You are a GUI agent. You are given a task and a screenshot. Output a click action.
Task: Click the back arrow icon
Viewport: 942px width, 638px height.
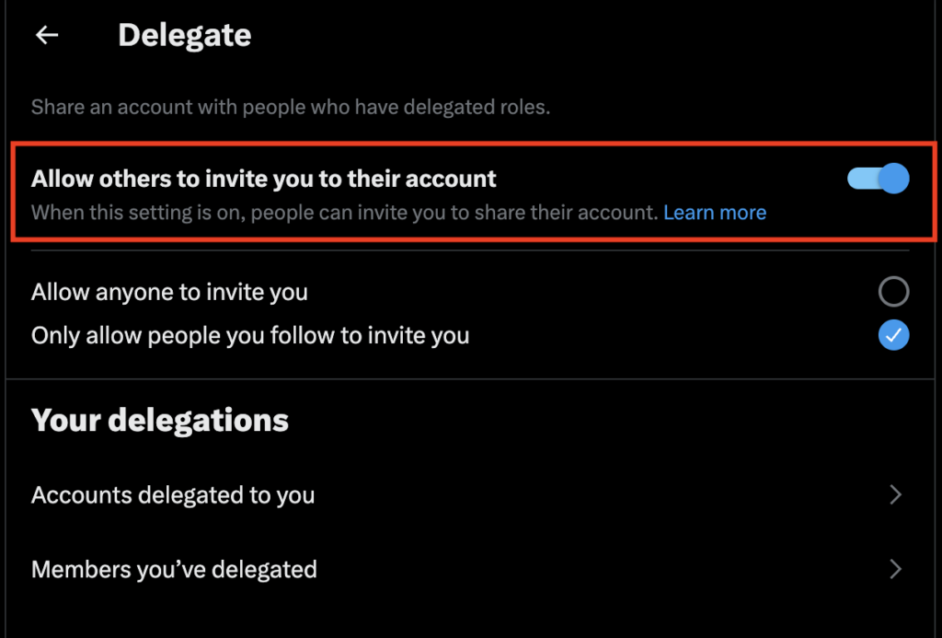(x=47, y=35)
